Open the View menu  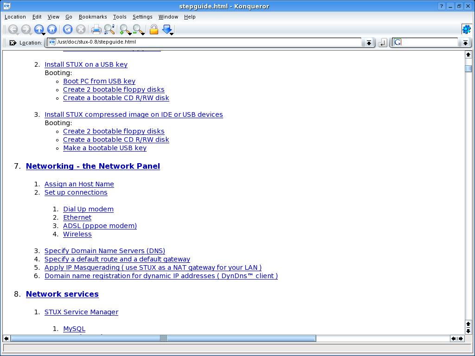click(53, 17)
